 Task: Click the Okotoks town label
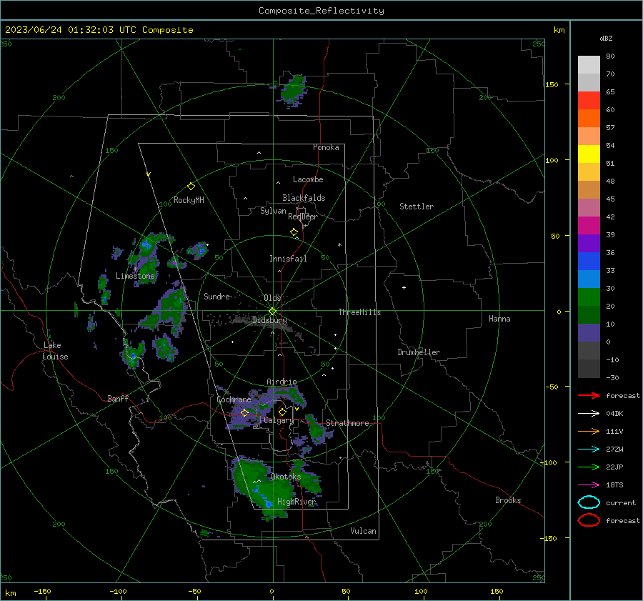click(x=286, y=477)
